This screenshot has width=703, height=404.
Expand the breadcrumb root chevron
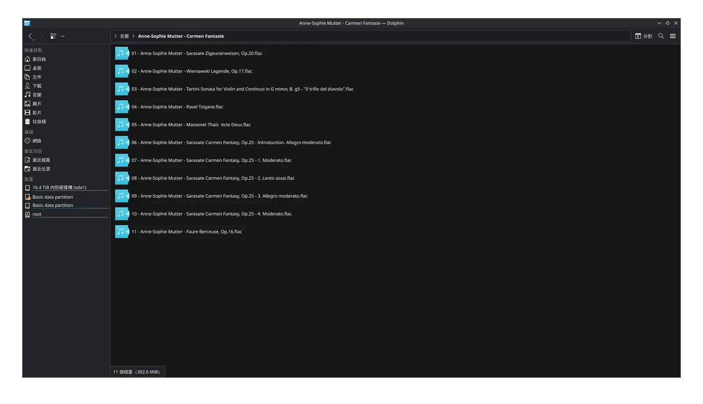(116, 36)
